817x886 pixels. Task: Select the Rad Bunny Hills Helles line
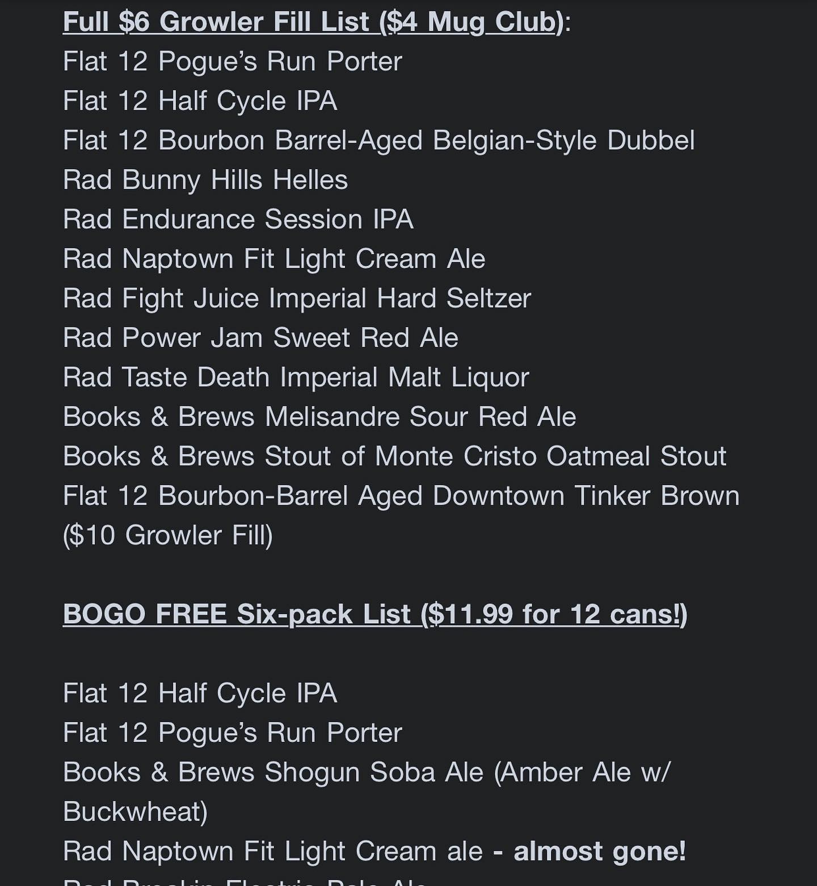coord(205,180)
